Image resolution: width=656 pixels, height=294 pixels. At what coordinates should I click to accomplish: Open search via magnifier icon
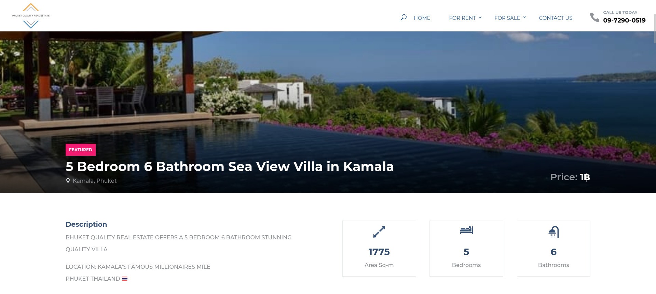point(404,17)
